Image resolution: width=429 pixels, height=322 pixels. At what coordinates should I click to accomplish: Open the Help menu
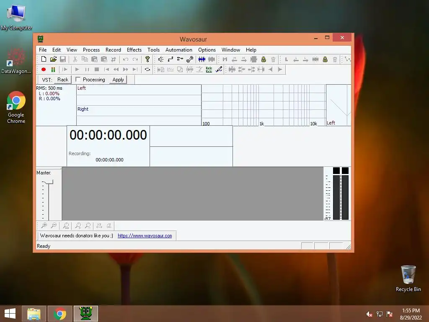coord(251,50)
